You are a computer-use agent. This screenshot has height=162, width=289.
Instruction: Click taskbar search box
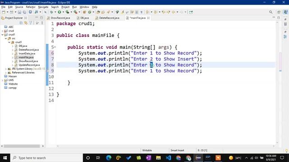[47, 158]
